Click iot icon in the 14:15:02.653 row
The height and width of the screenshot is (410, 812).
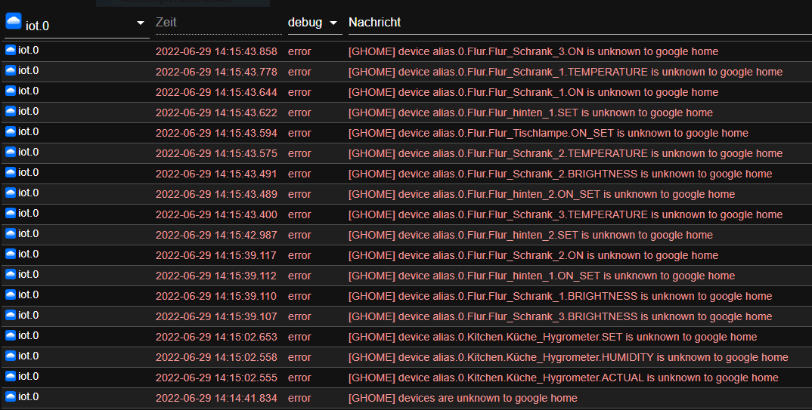[x=11, y=335]
